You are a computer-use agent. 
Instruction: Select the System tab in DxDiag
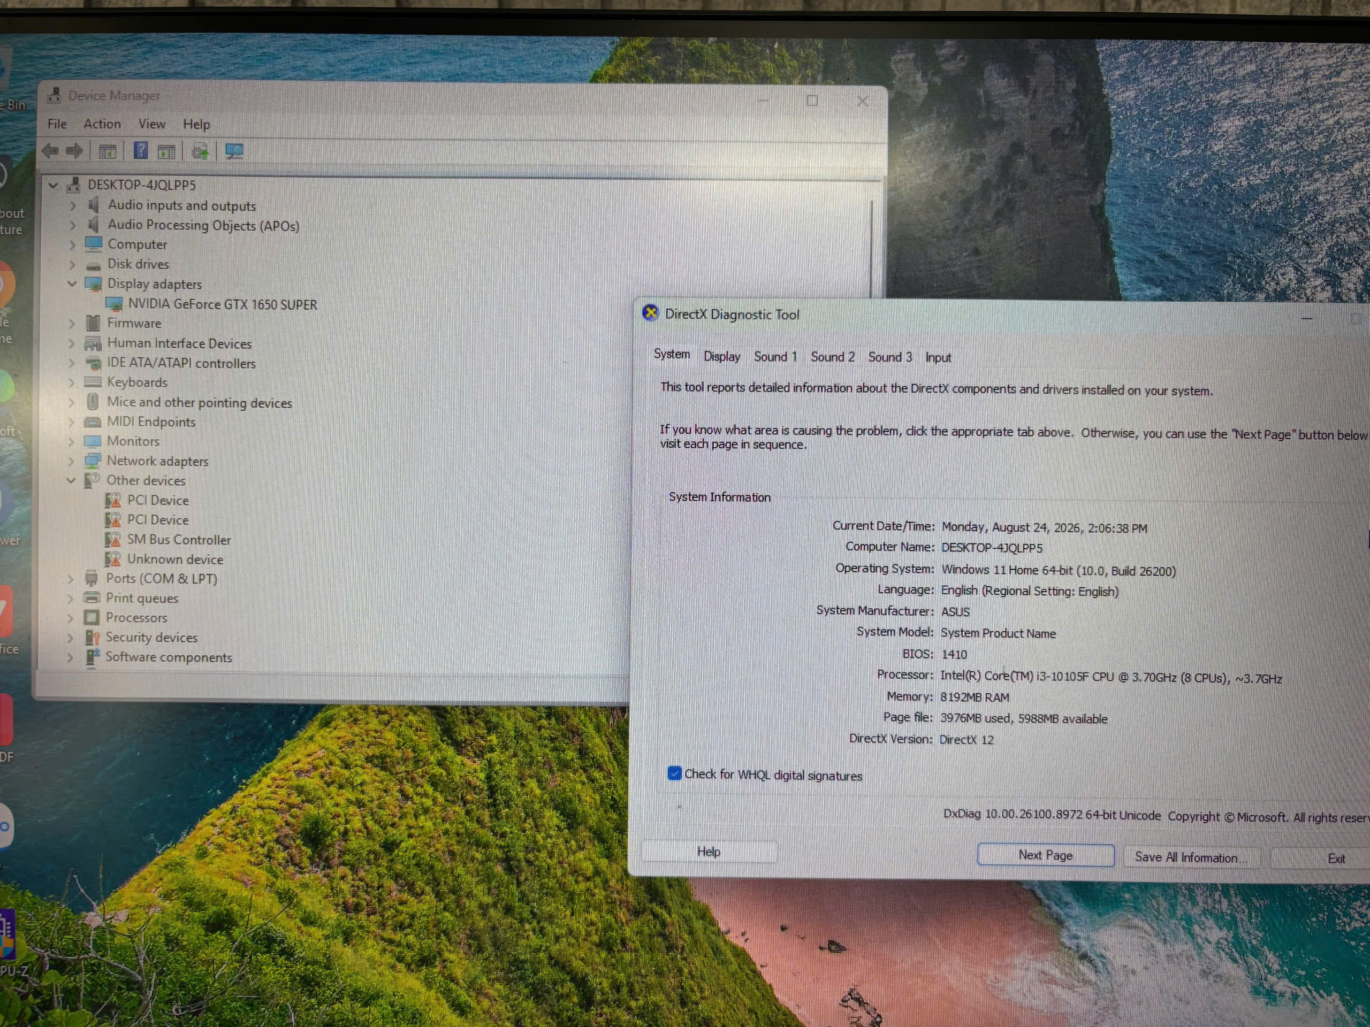click(x=672, y=354)
